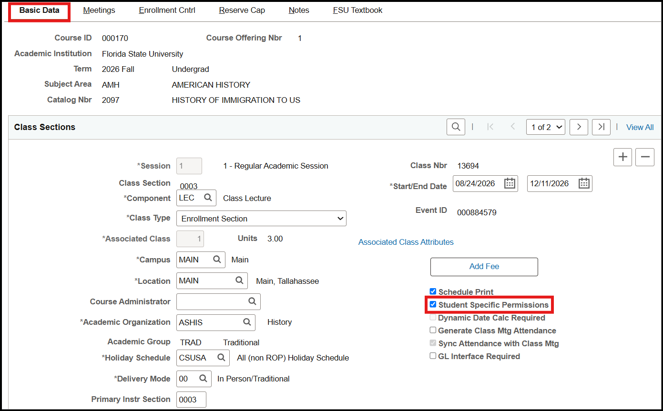Open the Class Sections search icon

pyautogui.click(x=456, y=127)
